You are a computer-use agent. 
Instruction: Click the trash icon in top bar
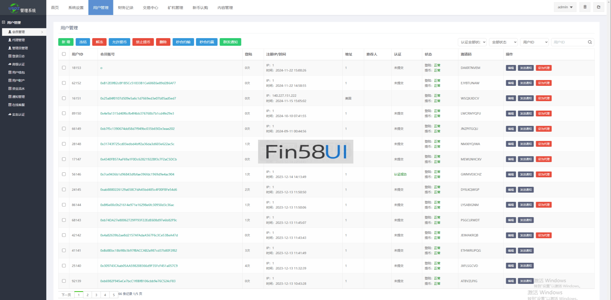pyautogui.click(x=585, y=7)
